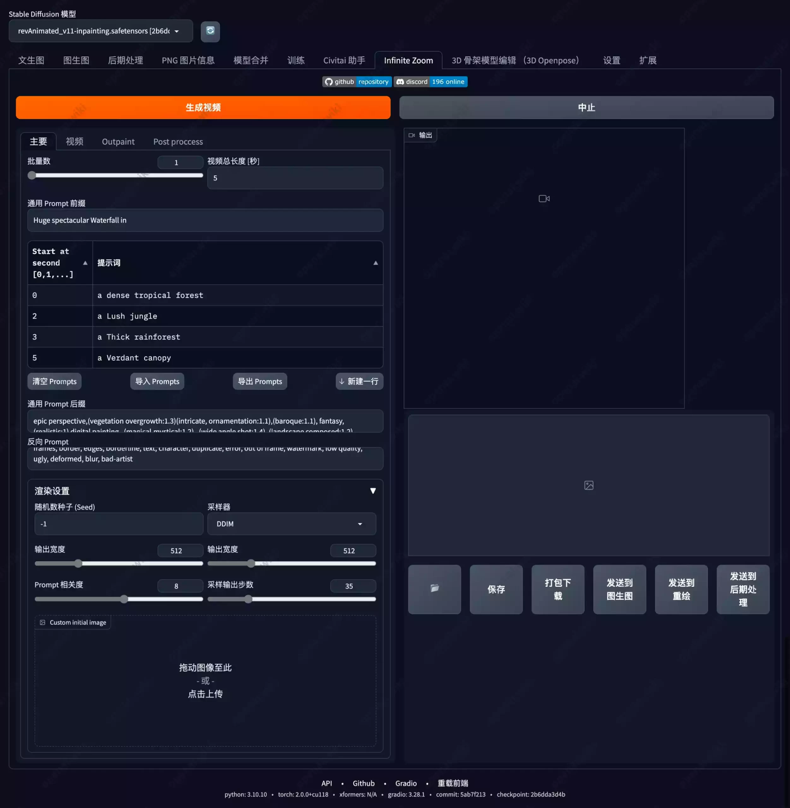Switch to the 图生图 tab
Image resolution: width=790 pixels, height=808 pixels.
tap(76, 61)
